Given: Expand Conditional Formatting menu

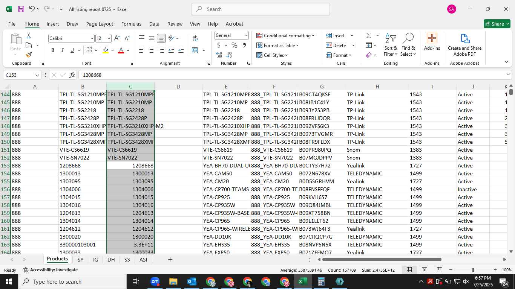Looking at the screenshot, I should tap(285, 36).
